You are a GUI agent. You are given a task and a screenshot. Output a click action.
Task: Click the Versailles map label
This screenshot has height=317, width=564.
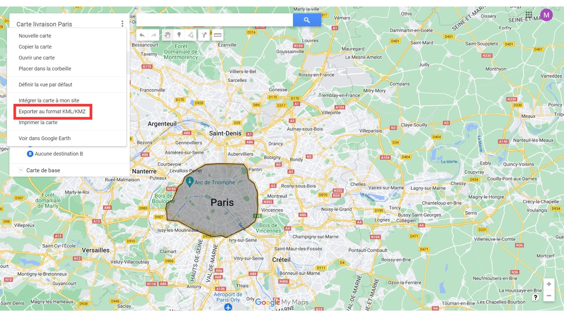tap(95, 250)
